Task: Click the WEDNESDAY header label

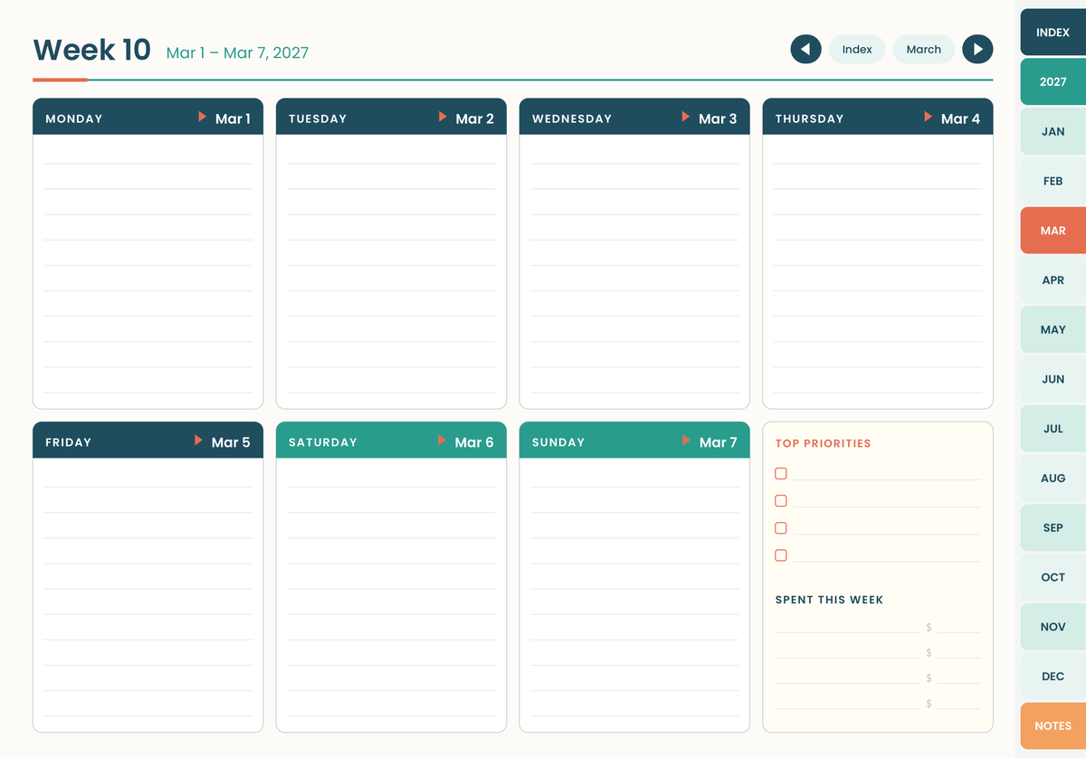Action: 572,118
